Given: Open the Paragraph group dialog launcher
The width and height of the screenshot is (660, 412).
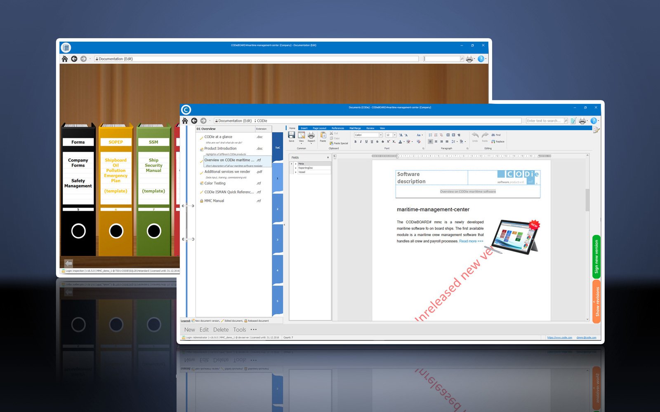Looking at the screenshot, I should 467,148.
